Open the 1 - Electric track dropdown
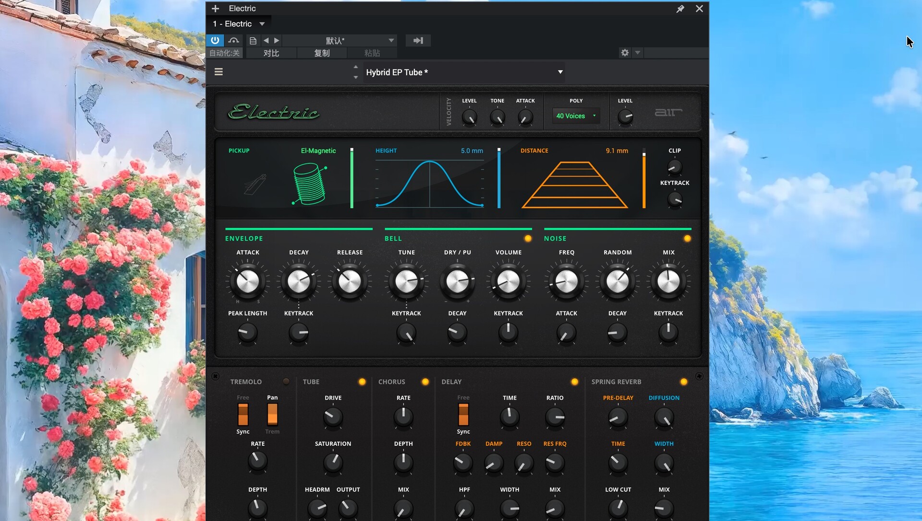The height and width of the screenshot is (521, 922). 262,24
